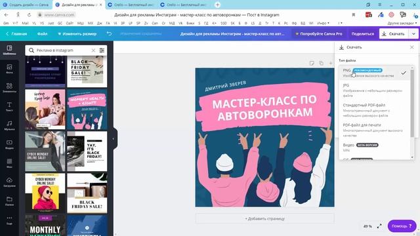Close the Download panel with the X
The image size is (420, 236).
point(412,47)
